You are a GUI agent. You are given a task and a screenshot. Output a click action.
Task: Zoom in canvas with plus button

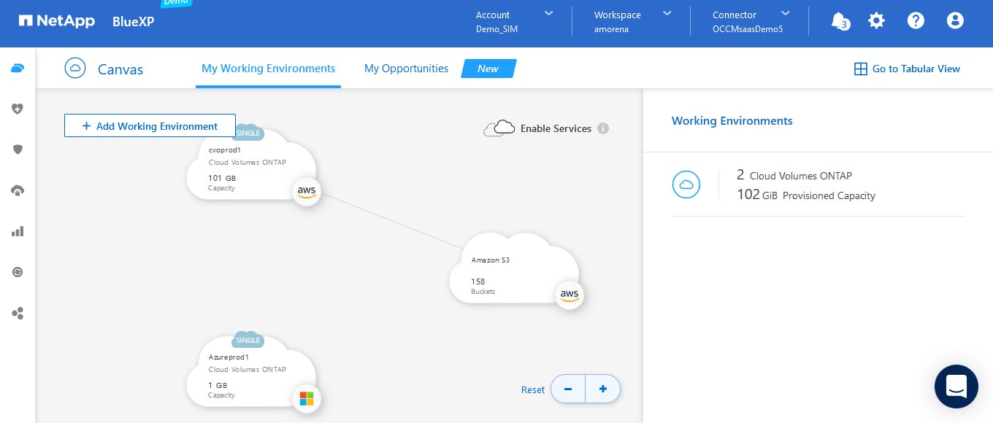tap(602, 389)
